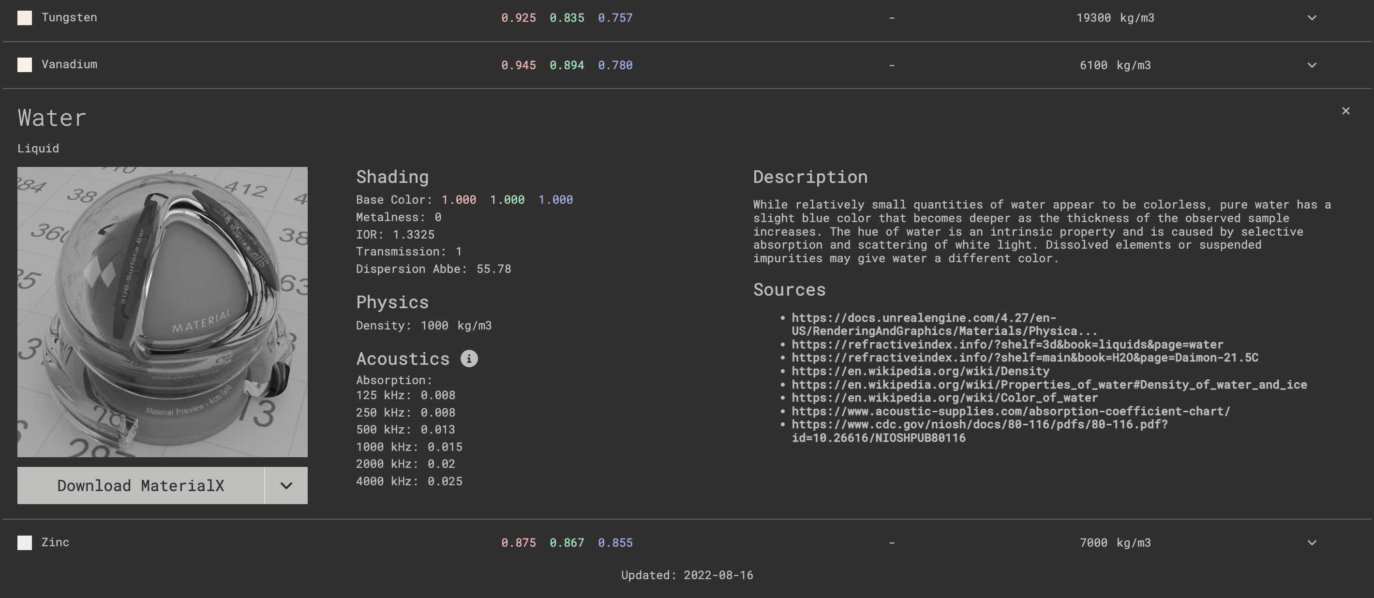Image resolution: width=1374 pixels, height=598 pixels.
Task: Open the cdc.gov niosh PDF link
Action: click(979, 431)
